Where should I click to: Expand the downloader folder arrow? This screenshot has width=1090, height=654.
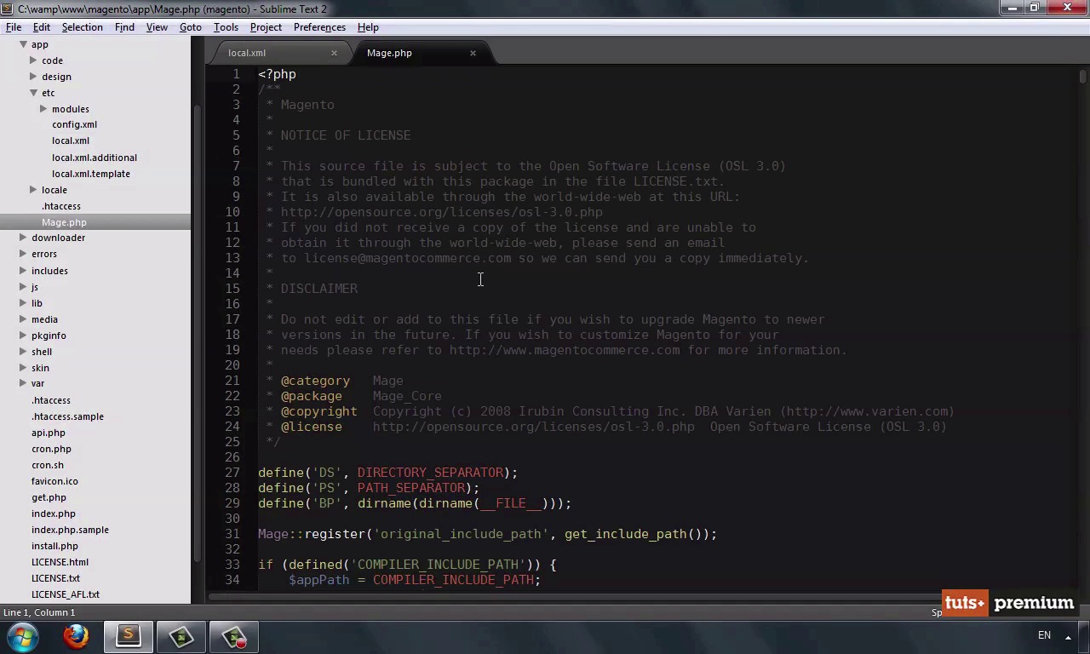[x=23, y=238]
